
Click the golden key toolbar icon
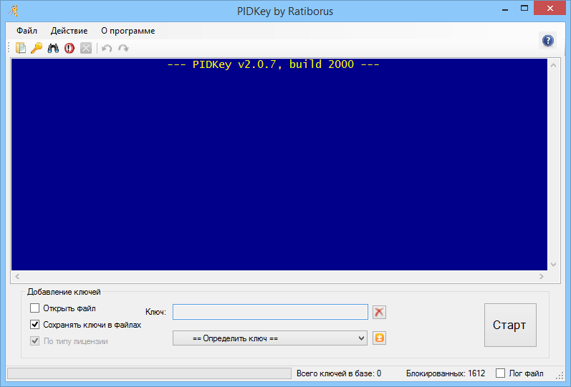(37, 48)
